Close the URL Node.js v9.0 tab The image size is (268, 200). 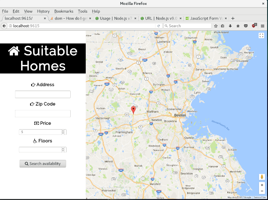(x=180, y=18)
